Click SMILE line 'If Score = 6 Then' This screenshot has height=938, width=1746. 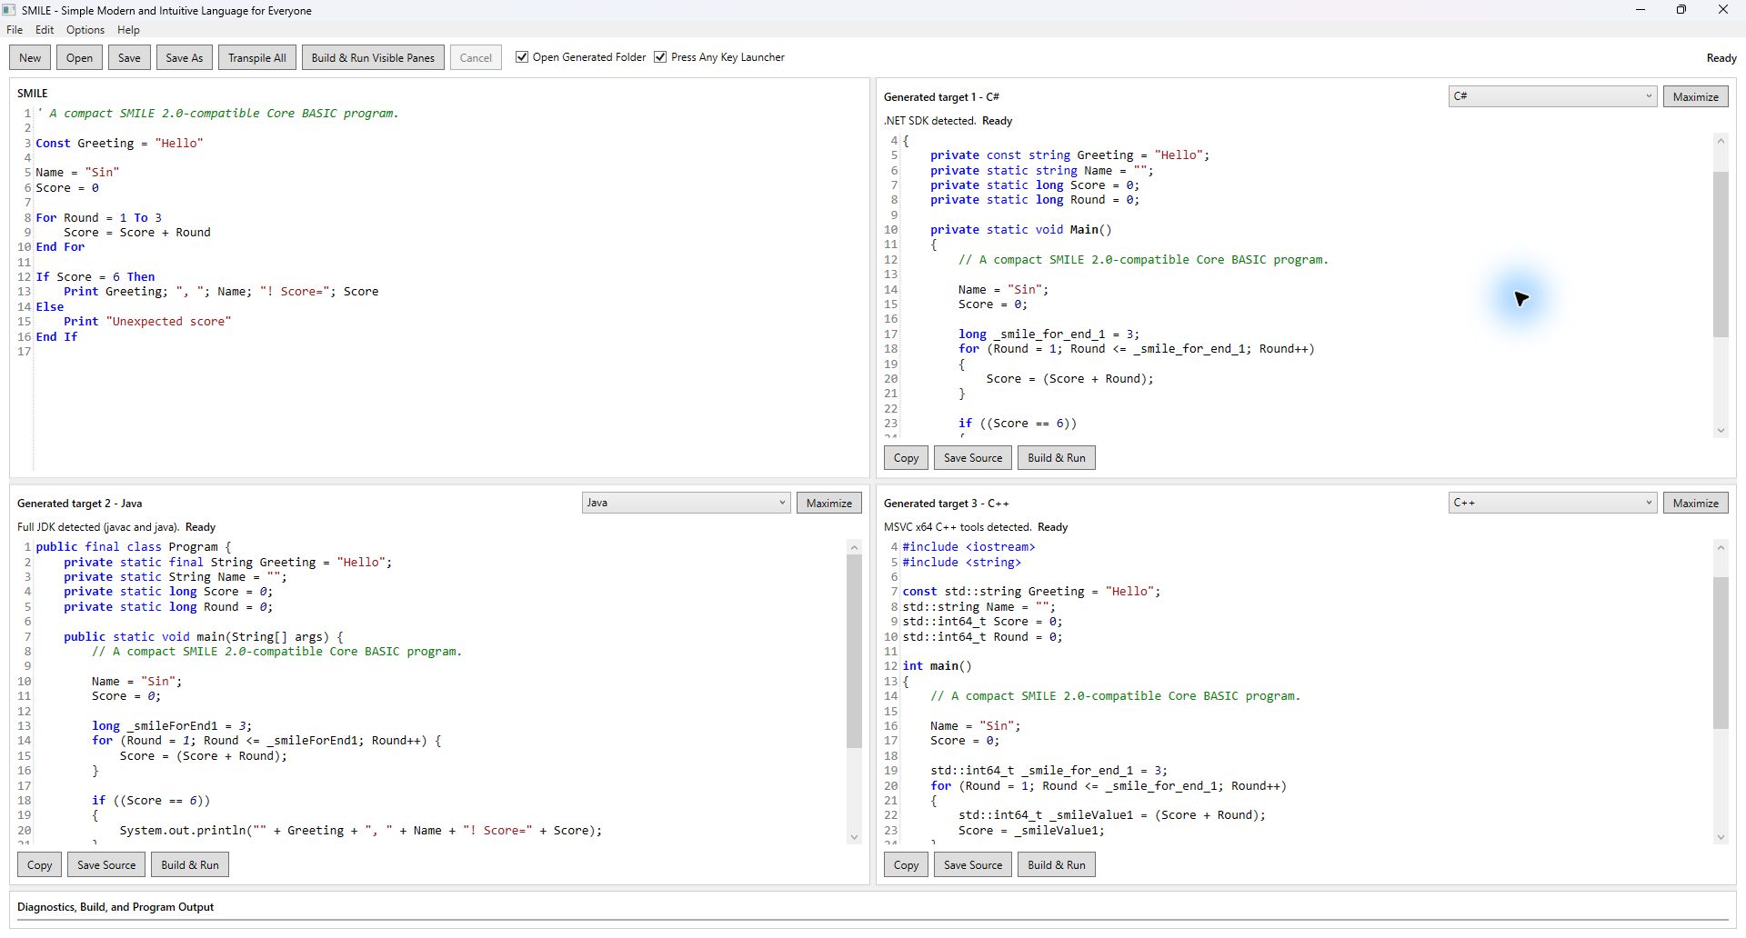pyautogui.click(x=95, y=277)
